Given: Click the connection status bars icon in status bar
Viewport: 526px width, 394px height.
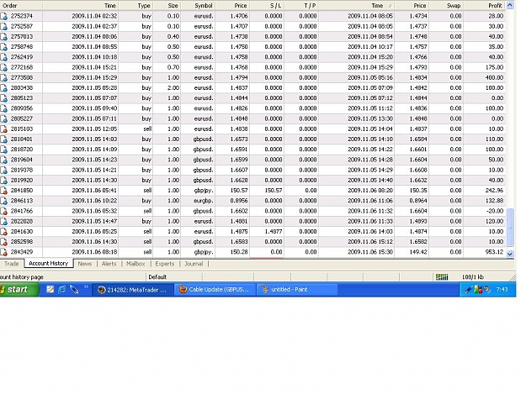Looking at the screenshot, I should click(442, 277).
